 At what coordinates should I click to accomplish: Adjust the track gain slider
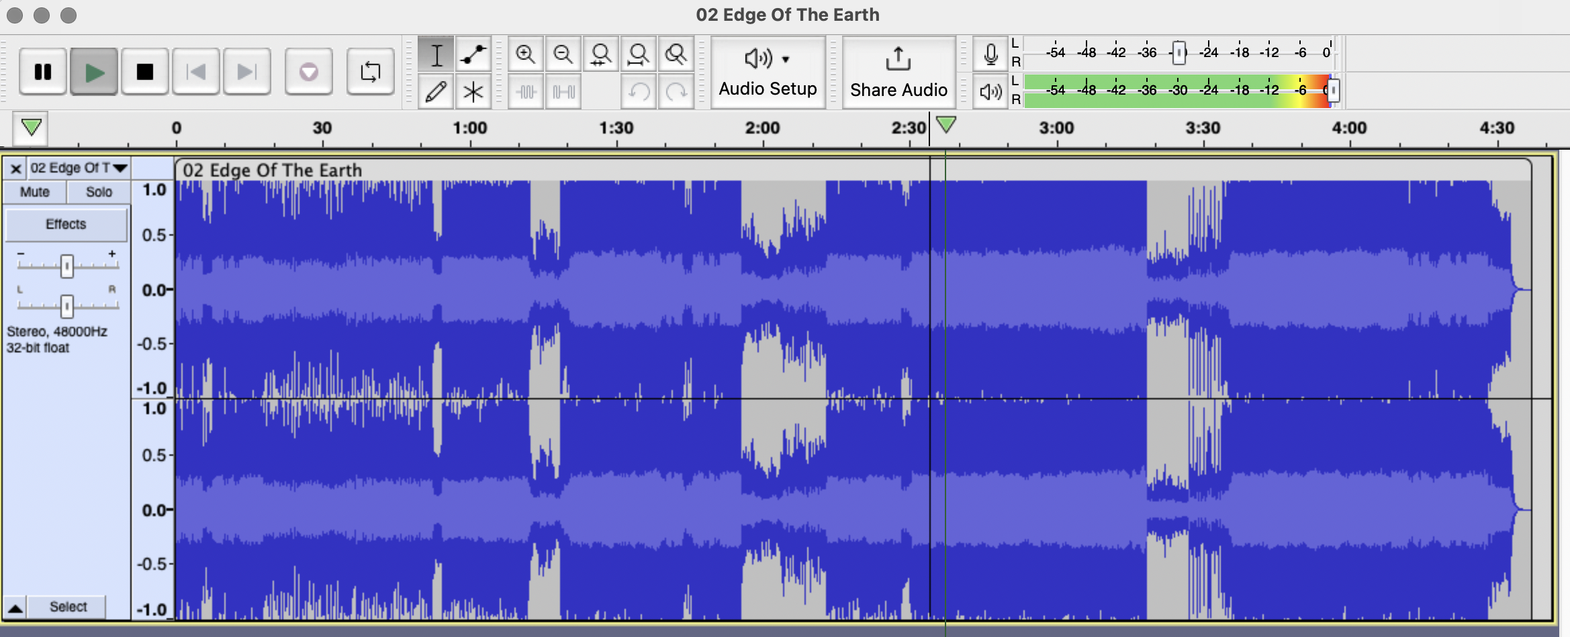coord(66,266)
